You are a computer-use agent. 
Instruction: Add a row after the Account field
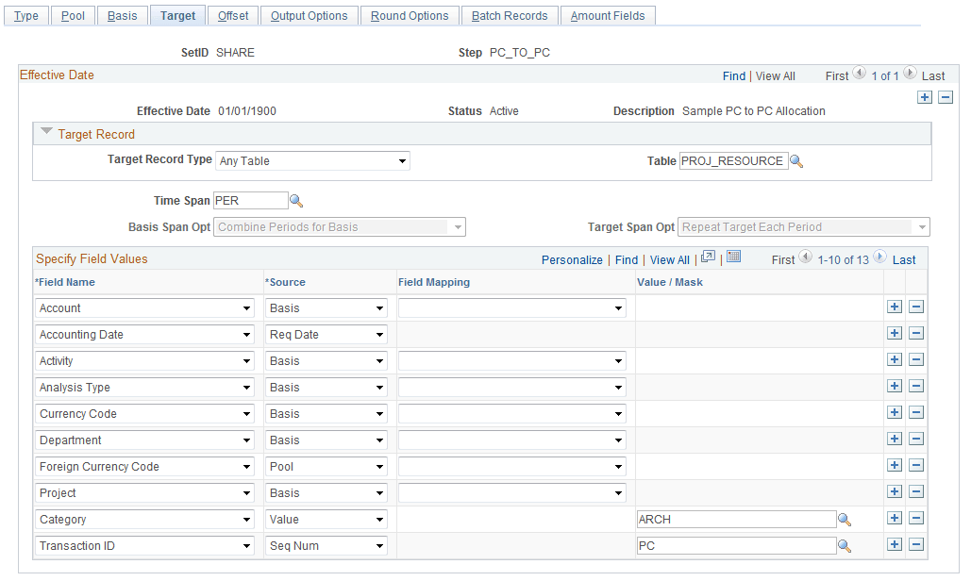pos(895,307)
